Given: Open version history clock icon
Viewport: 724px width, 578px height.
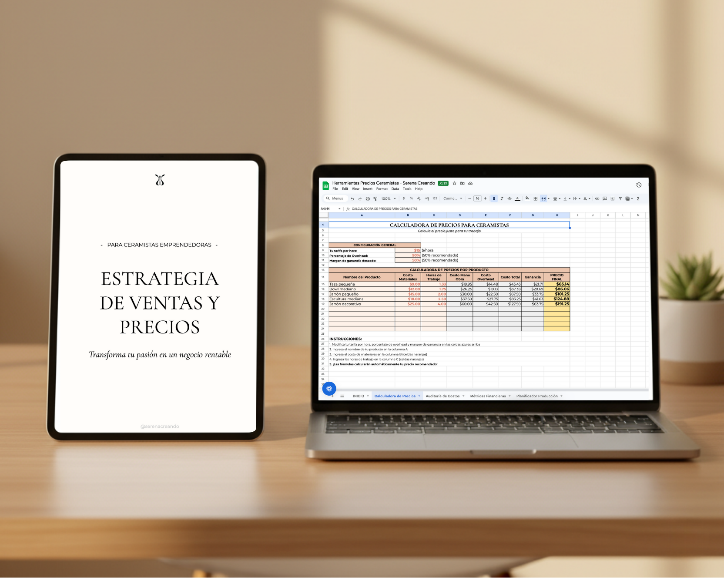Looking at the screenshot, I should [x=639, y=185].
